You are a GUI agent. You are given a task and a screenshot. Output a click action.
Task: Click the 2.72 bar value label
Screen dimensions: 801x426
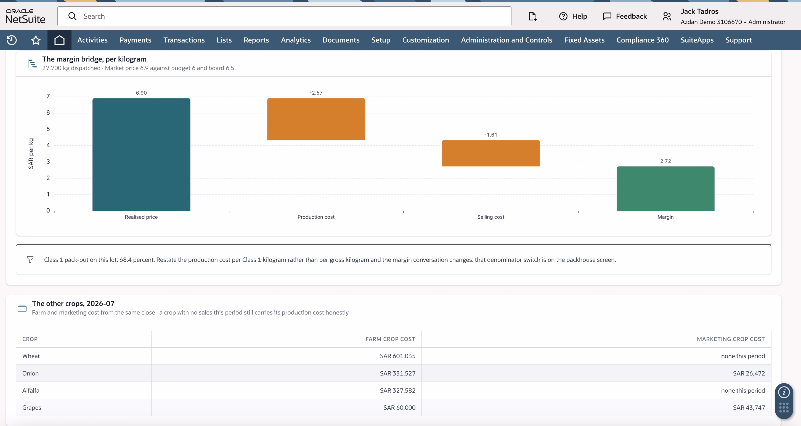point(665,161)
